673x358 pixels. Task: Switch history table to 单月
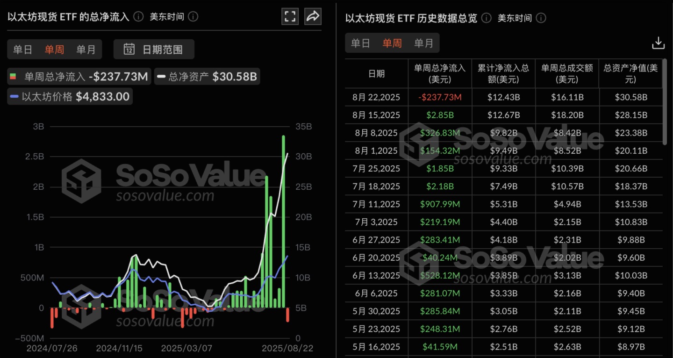[424, 43]
